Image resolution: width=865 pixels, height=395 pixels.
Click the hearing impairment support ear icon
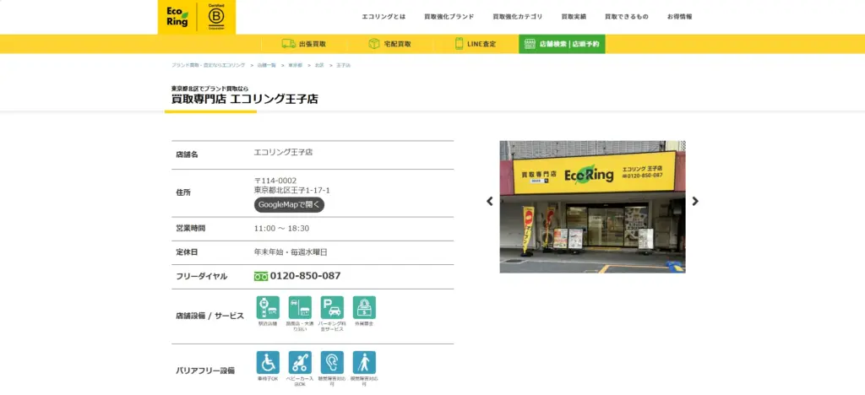[332, 363]
